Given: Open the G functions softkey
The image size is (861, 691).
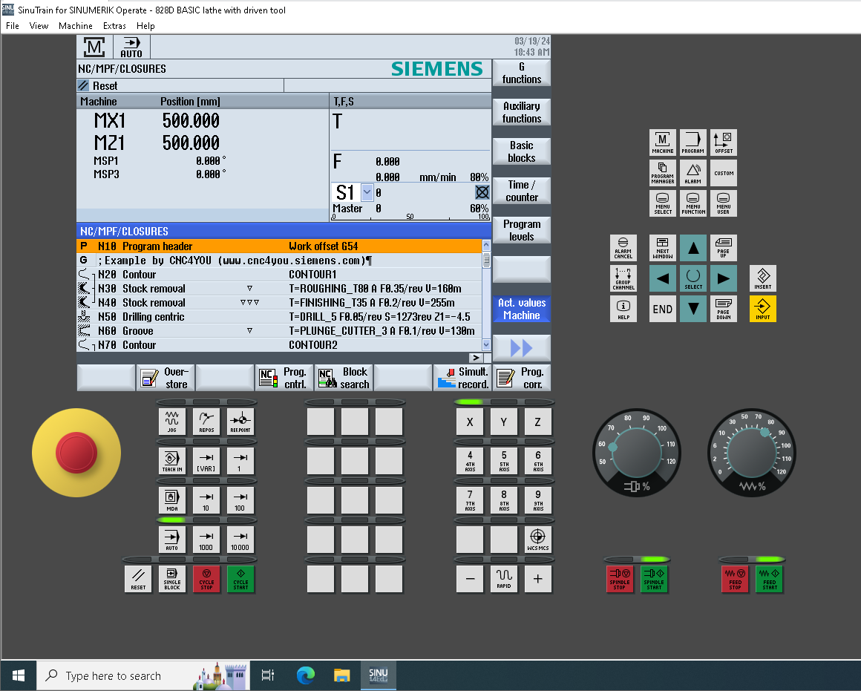Looking at the screenshot, I should point(522,73).
